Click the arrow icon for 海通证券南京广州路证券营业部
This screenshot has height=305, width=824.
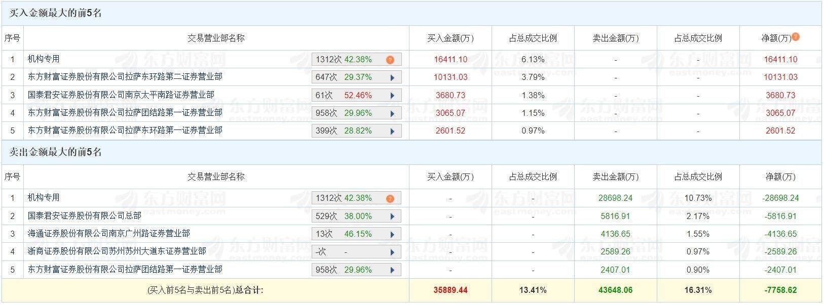[392, 234]
